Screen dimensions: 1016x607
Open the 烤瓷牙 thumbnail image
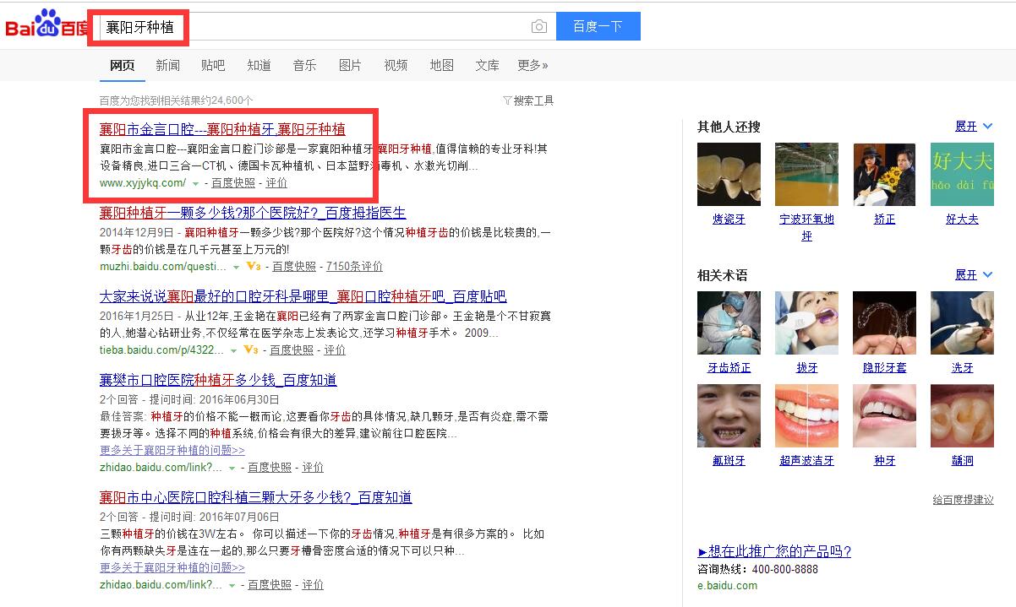click(729, 175)
